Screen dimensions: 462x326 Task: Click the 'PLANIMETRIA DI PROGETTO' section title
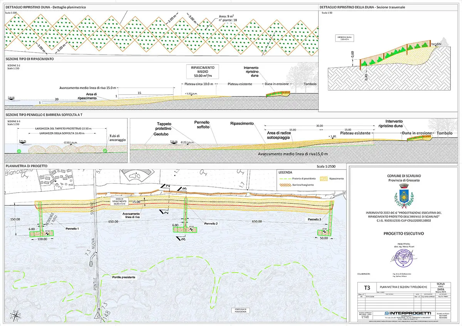coord(27,166)
